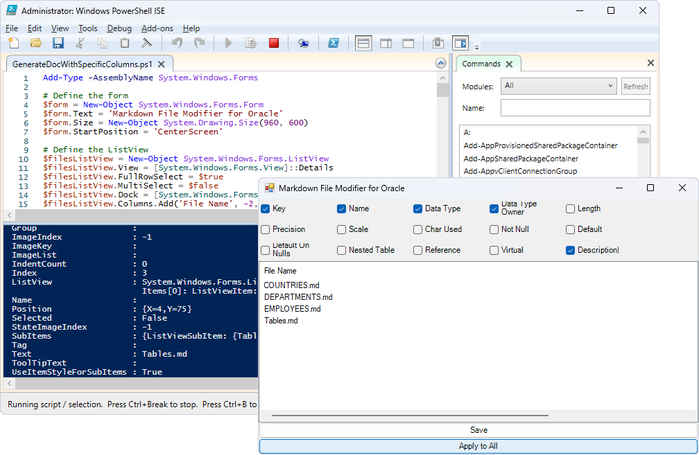Open the Help menu
The width and height of the screenshot is (699, 455).
pos(191,28)
